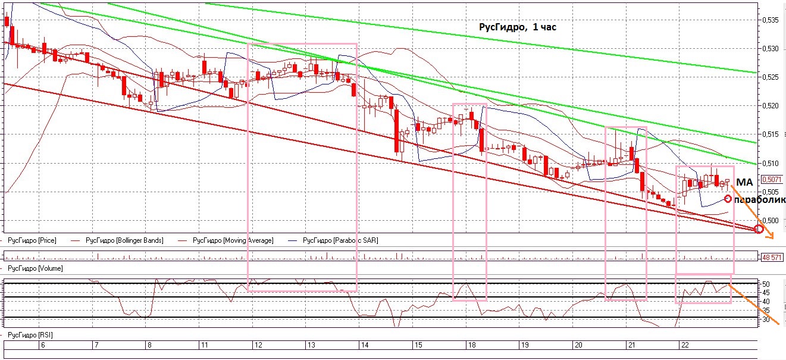Select date 22 on the time axis
Screen dimensions: 786x360
pos(685,345)
